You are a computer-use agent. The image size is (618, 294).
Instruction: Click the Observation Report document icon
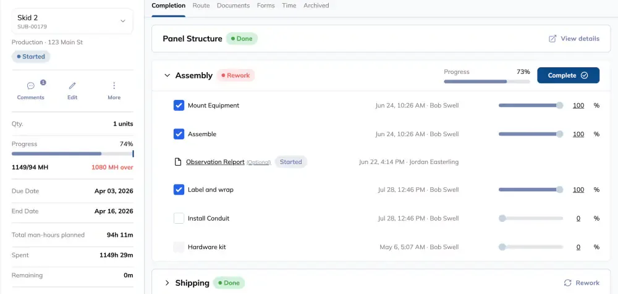click(x=179, y=162)
